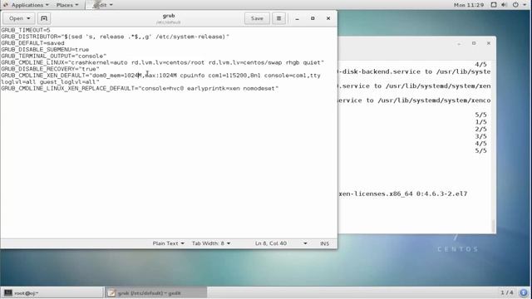Select the grub gedit taskbar item
Screen dimensions: 532x299
pos(155,293)
